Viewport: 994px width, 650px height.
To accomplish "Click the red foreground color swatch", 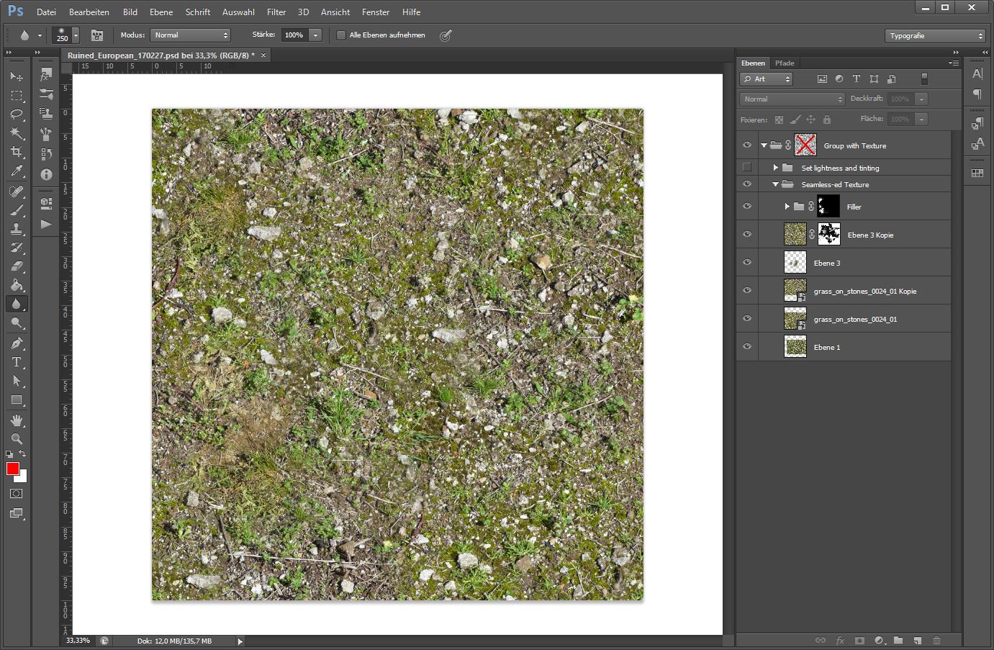I will tap(12, 469).
